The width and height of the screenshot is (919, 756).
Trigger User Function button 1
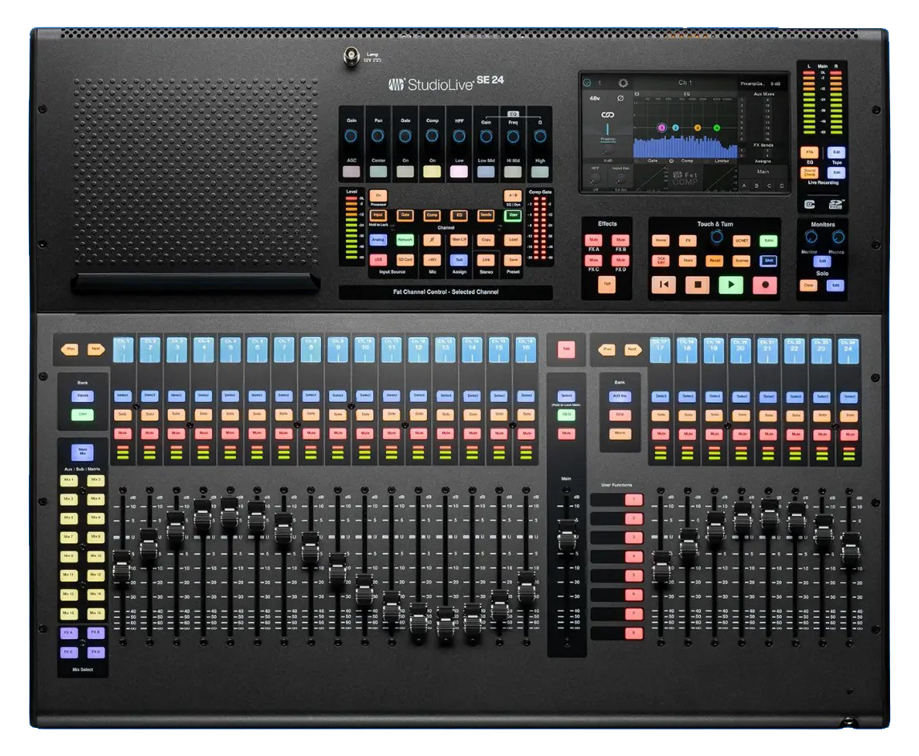point(633,499)
